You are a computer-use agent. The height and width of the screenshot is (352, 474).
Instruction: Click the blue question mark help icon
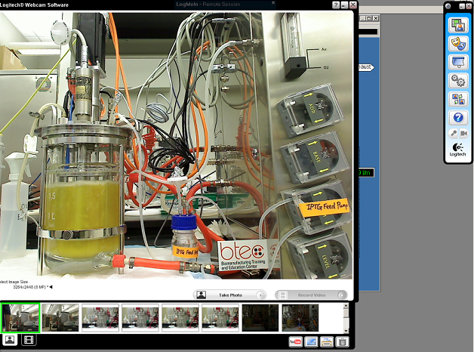click(457, 118)
